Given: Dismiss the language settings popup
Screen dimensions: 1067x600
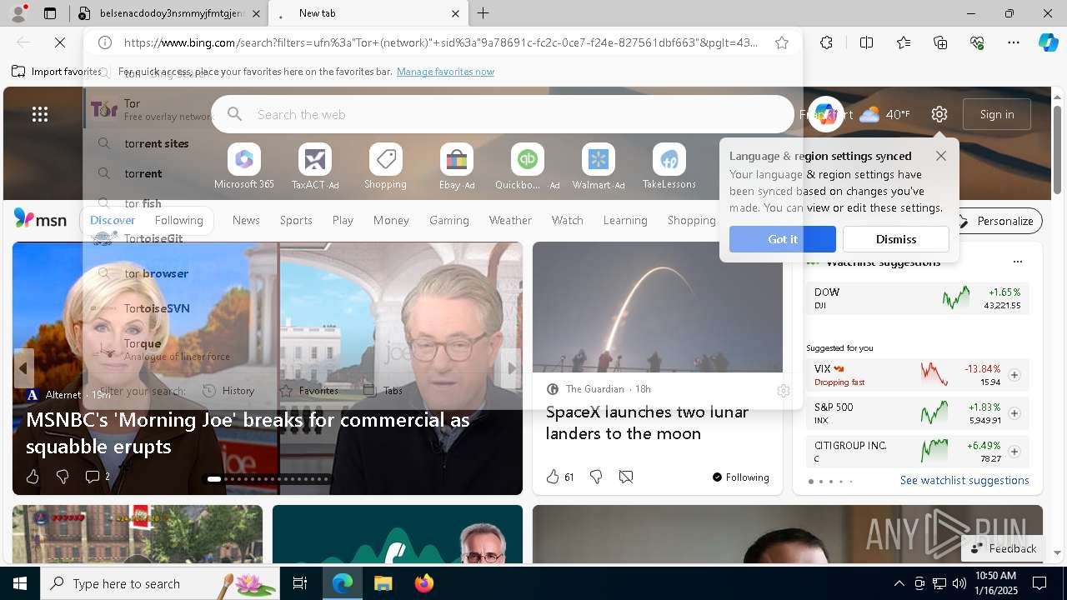Looking at the screenshot, I should [896, 239].
